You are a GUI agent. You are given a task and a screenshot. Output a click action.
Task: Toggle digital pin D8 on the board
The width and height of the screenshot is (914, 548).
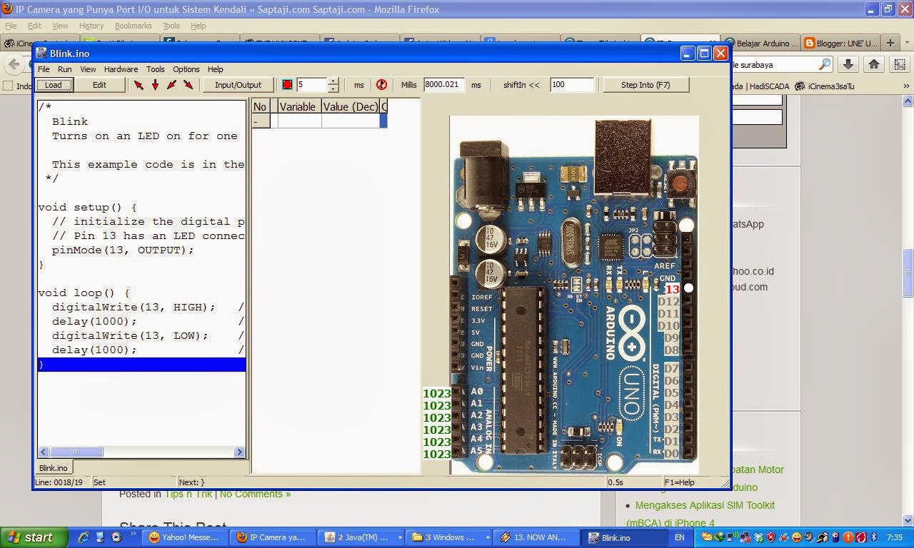tap(671, 350)
